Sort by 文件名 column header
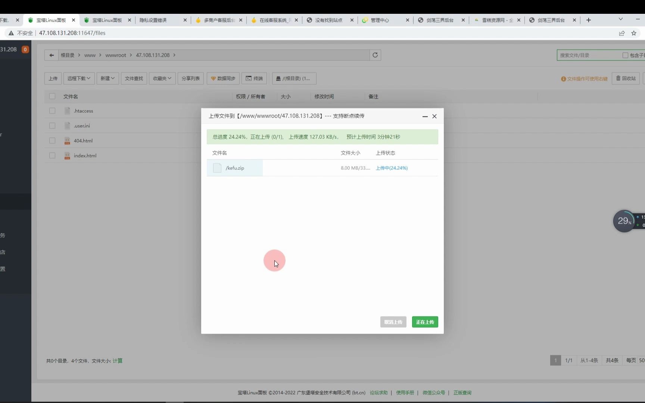The height and width of the screenshot is (403, 645). (x=71, y=97)
